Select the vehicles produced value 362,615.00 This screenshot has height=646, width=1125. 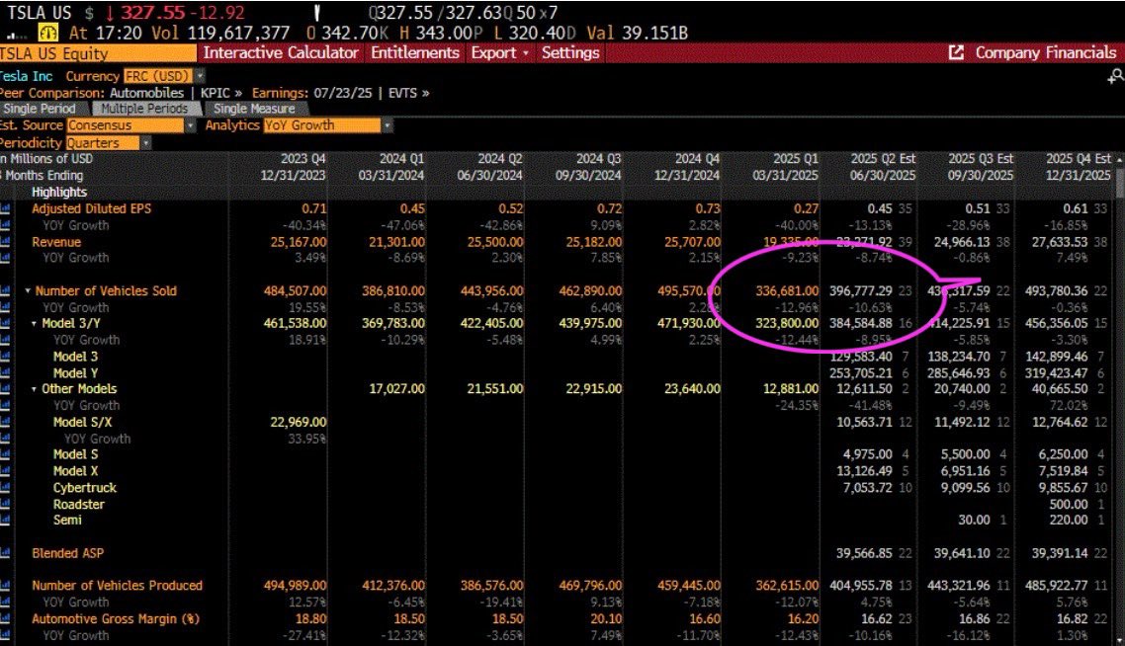click(x=786, y=585)
